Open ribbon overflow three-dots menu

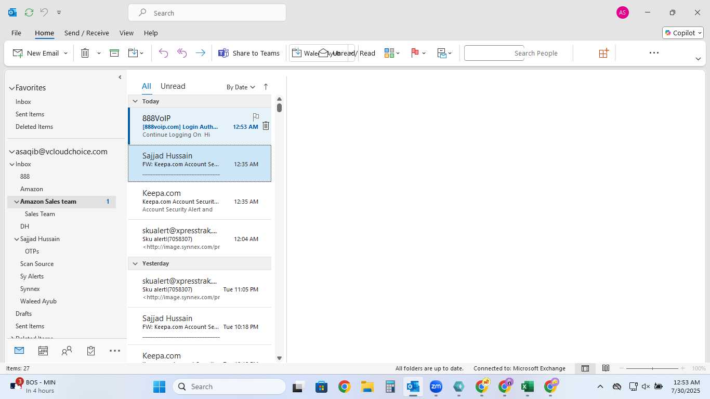(654, 52)
